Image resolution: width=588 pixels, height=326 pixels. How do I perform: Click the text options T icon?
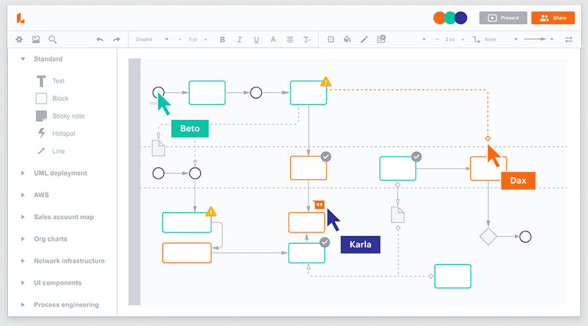coord(306,39)
